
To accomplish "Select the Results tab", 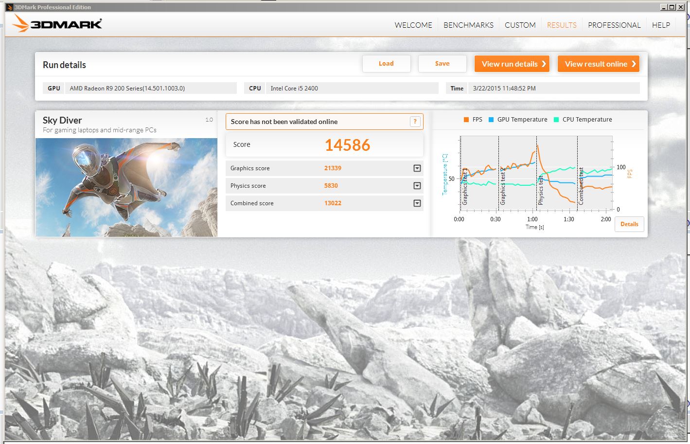I will click(562, 25).
